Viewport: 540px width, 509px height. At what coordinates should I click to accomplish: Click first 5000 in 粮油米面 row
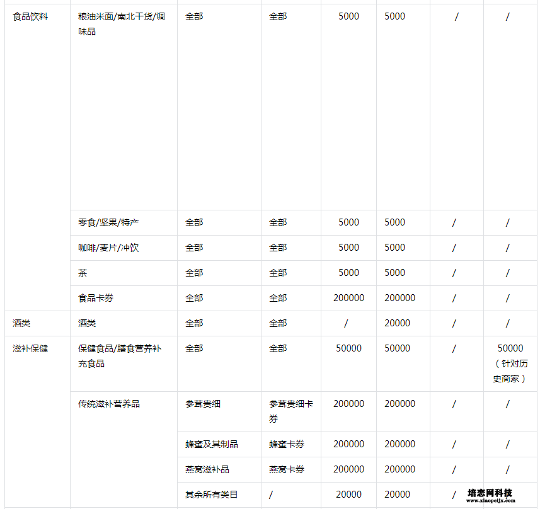[348, 16]
